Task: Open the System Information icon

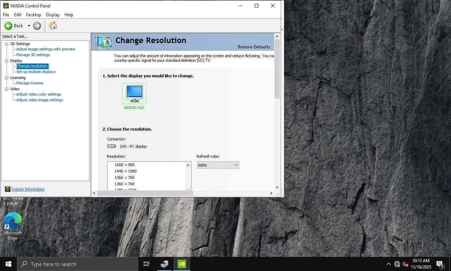Action: (x=7, y=189)
